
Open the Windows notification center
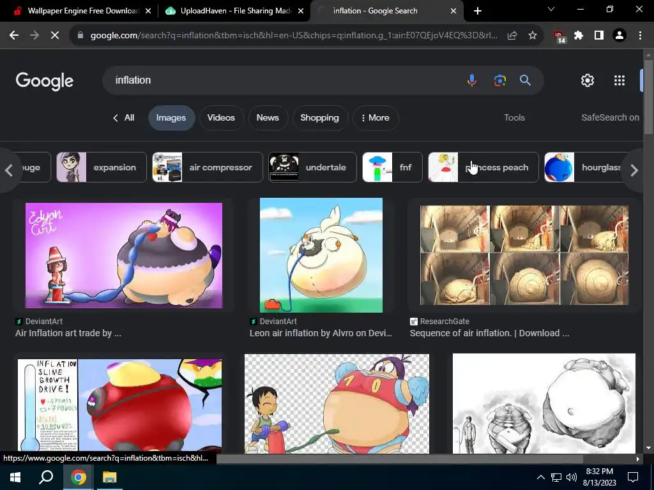tap(633, 477)
